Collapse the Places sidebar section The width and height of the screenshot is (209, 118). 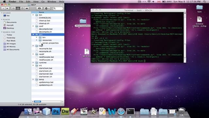pyautogui.click(x=2, y=20)
